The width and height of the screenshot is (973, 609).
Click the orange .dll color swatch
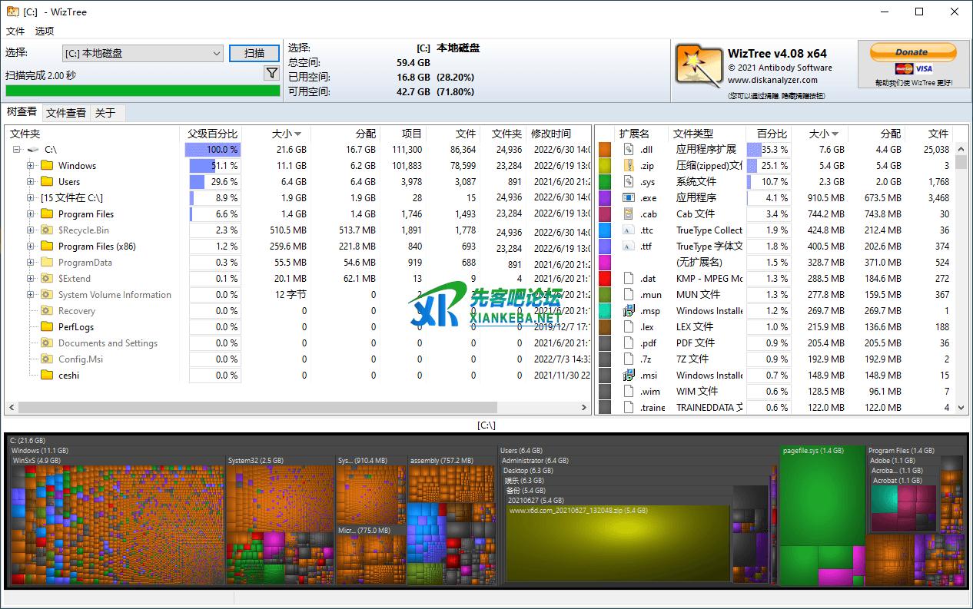coord(605,150)
